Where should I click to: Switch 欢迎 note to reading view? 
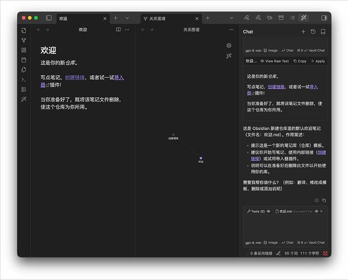(x=118, y=30)
